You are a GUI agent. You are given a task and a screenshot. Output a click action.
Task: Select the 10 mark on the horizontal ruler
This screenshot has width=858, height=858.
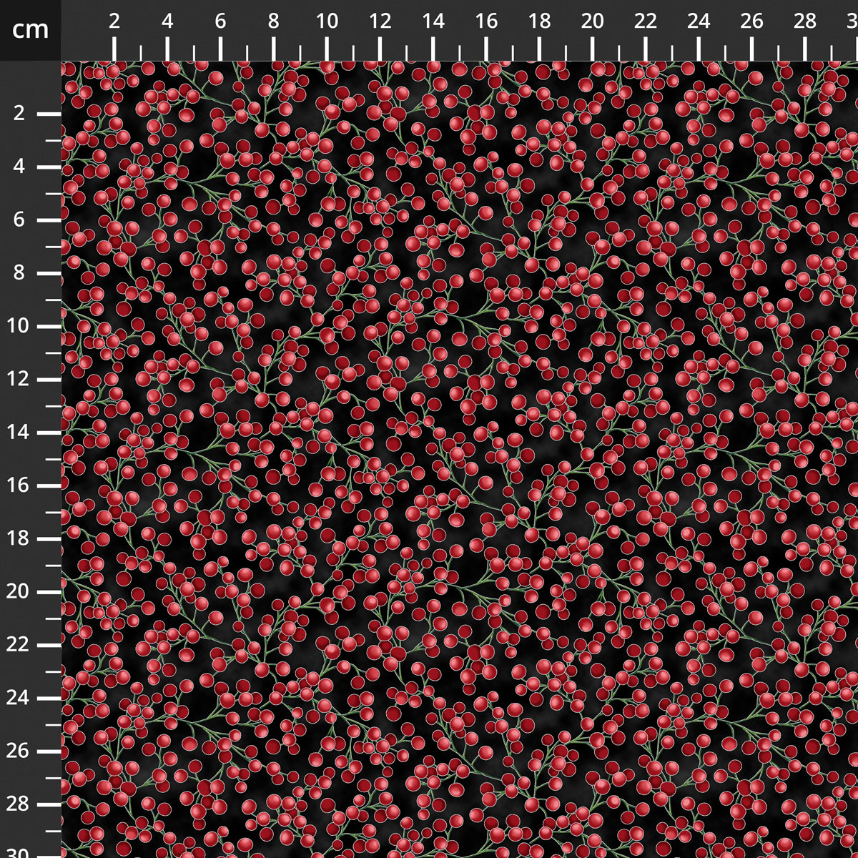coord(327,21)
